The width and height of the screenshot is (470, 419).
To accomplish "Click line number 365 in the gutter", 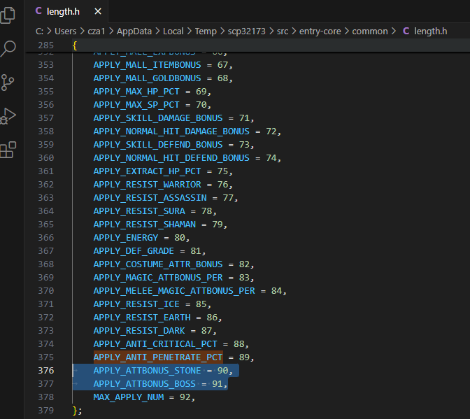I will (x=46, y=225).
